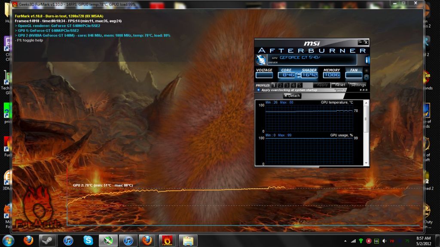Open Skype from the taskbar
The width and height of the screenshot is (440, 247).
click(x=88, y=241)
